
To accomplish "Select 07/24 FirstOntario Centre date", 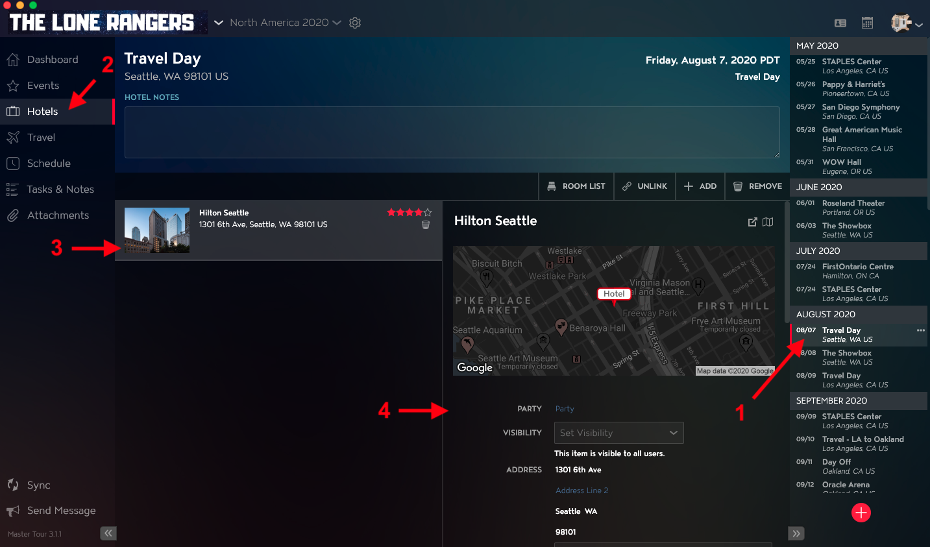I will click(x=859, y=271).
